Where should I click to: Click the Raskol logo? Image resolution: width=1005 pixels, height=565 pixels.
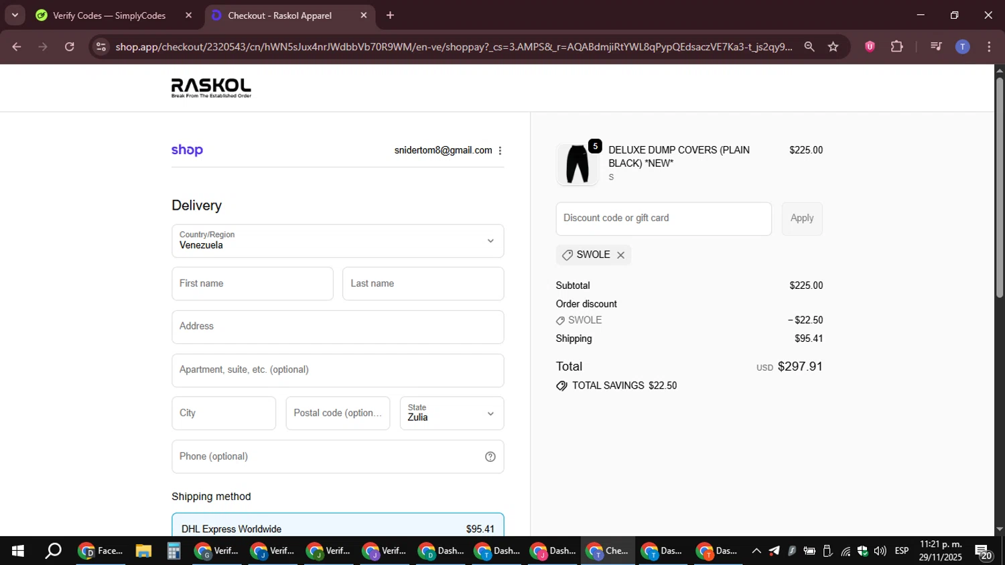[211, 88]
